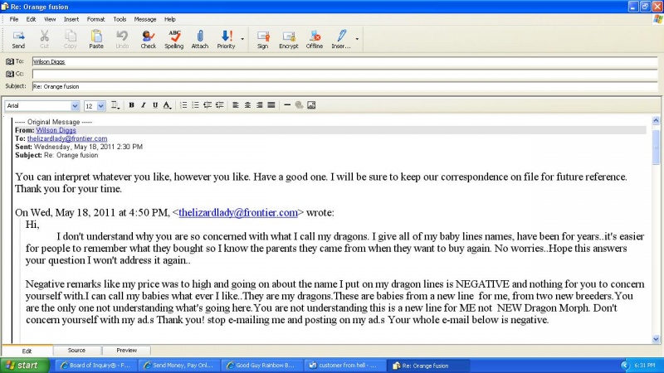Switch to the Source tab
Viewport: 664px width, 373px height.
click(x=76, y=350)
